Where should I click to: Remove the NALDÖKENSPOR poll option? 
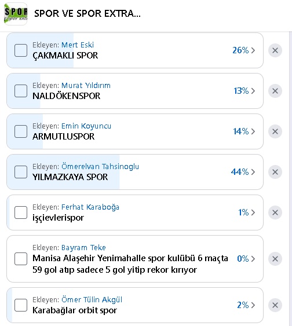pyautogui.click(x=275, y=91)
